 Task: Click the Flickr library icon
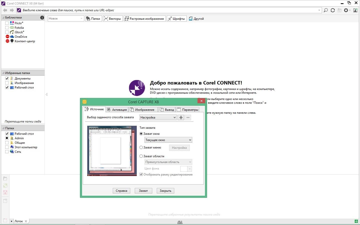click(12, 23)
